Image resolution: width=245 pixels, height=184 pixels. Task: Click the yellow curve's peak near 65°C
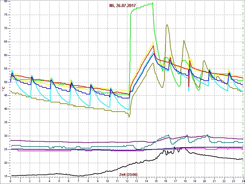point(153,43)
